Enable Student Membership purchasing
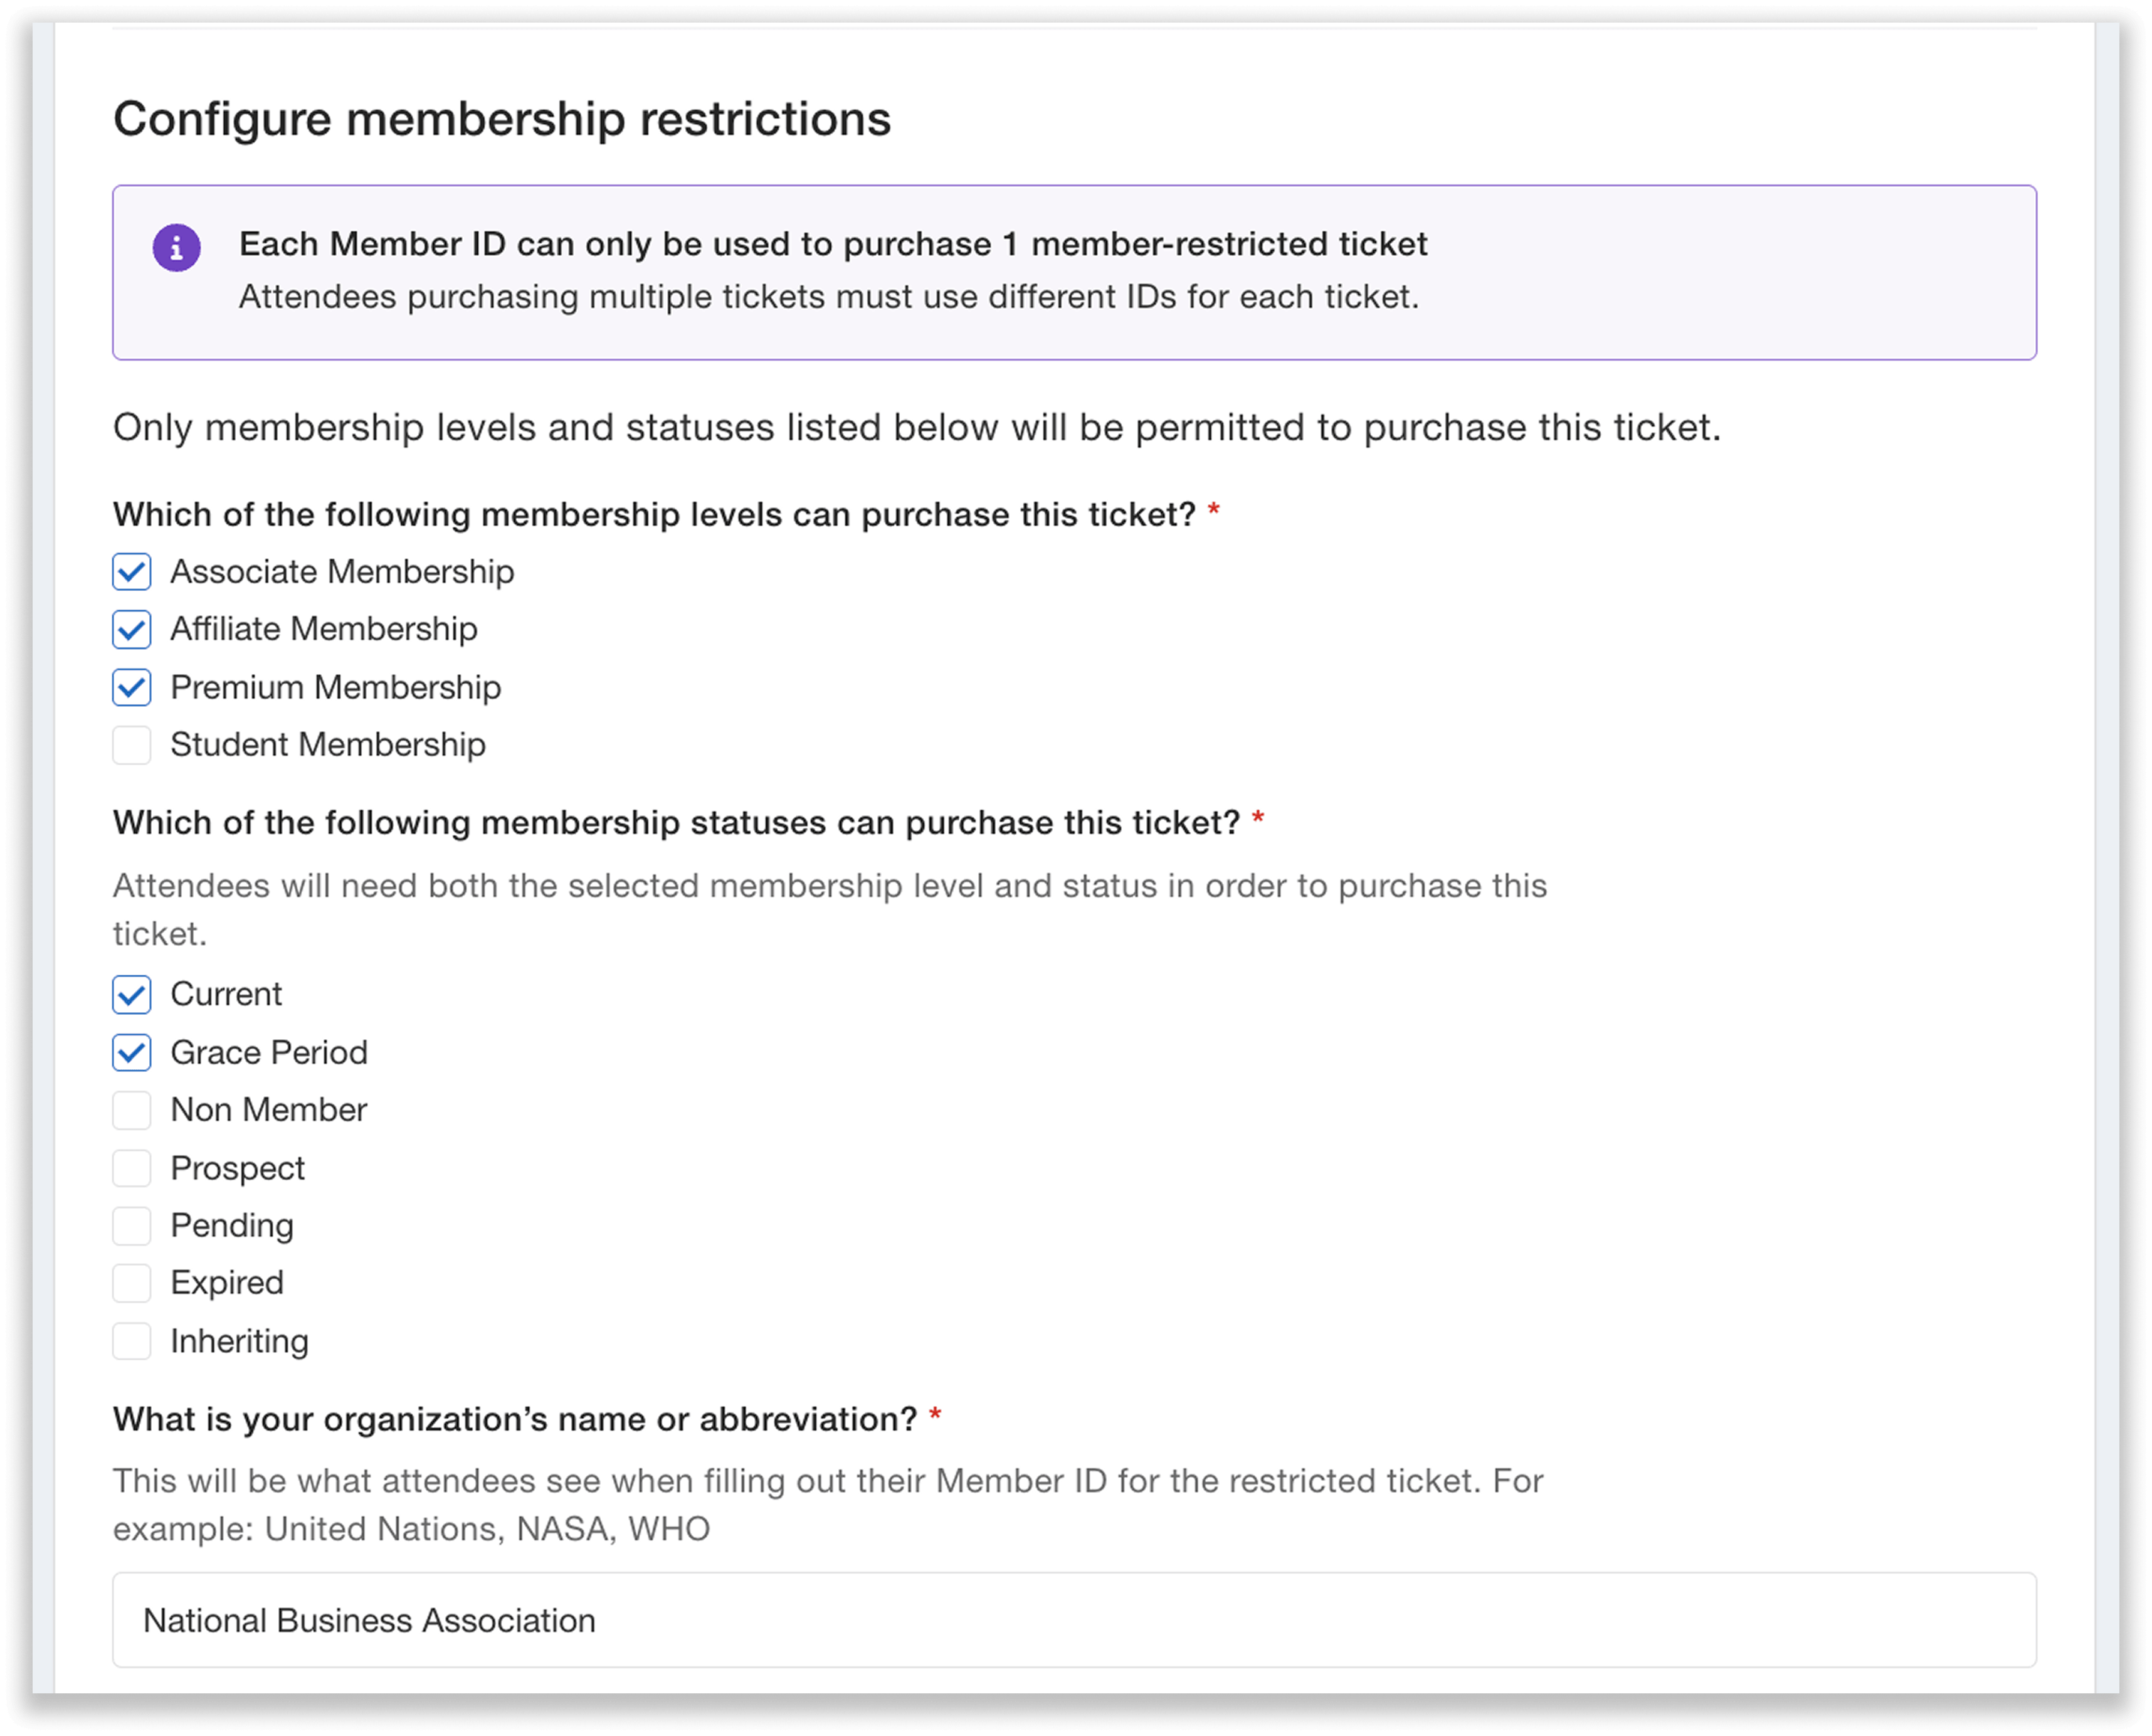 click(131, 744)
